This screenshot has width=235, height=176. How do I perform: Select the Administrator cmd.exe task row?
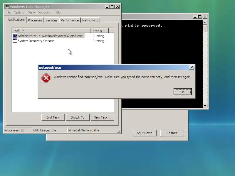point(63,36)
